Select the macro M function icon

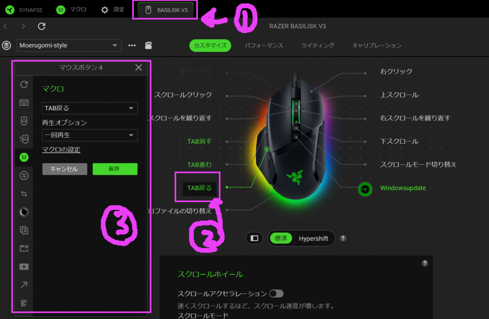24,157
